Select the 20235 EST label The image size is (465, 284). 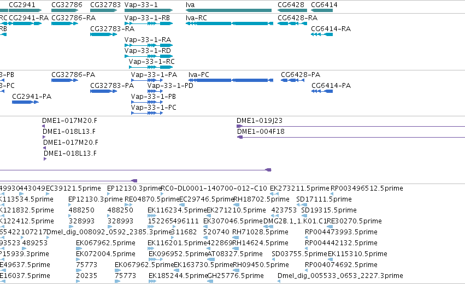tap(86, 276)
